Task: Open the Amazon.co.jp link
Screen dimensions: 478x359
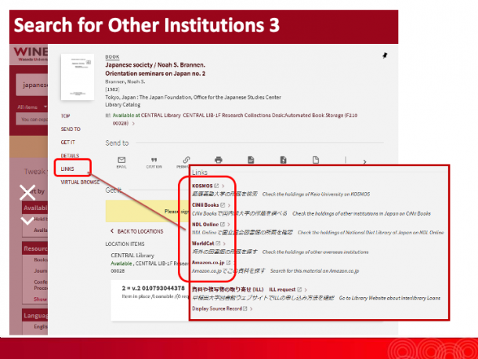Action: pyautogui.click(x=208, y=263)
